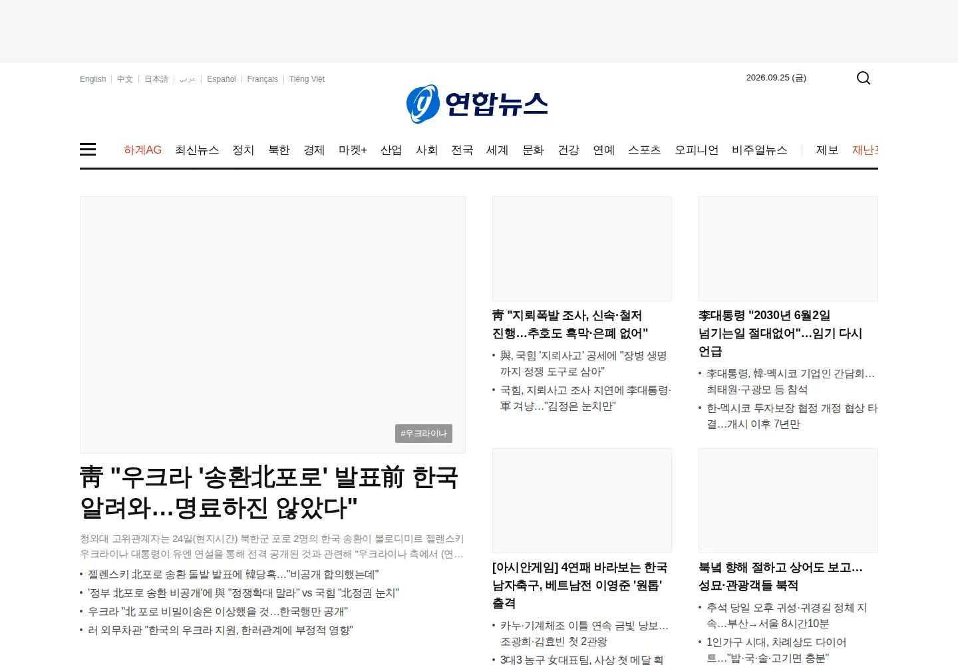Open the 비주얼뉴스 section

(760, 150)
